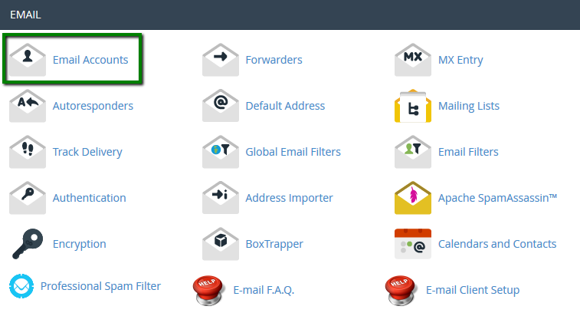Open the Default Address link

tap(285, 106)
